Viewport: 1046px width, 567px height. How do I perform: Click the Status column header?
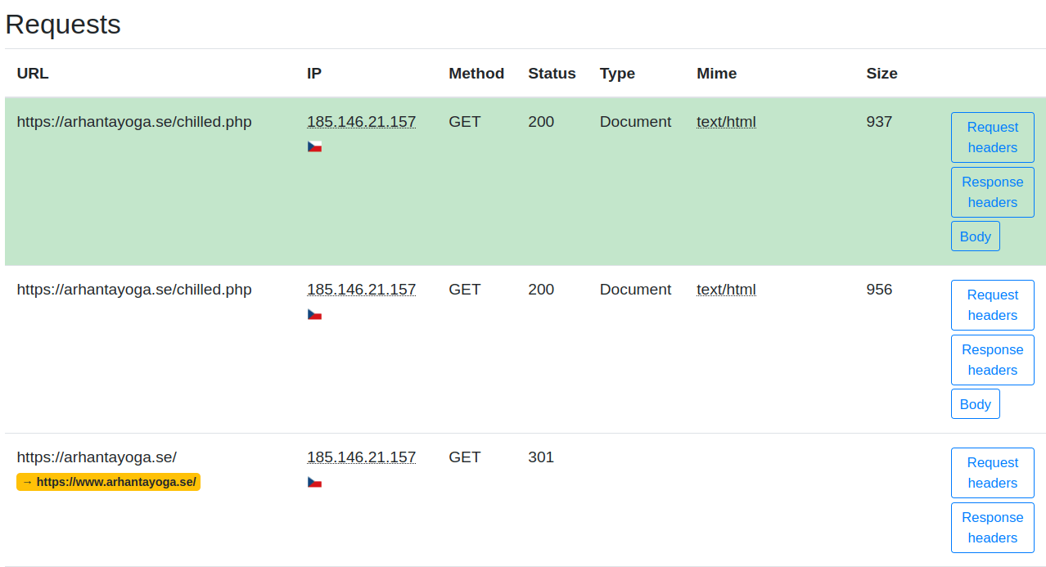552,74
